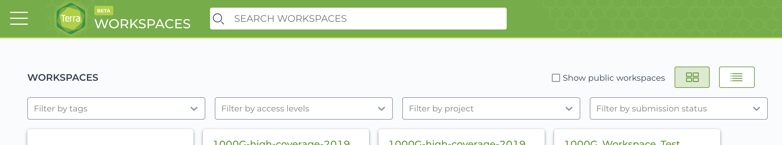This screenshot has width=782, height=145.
Task: Click the Show public workspaces label
Action: click(613, 78)
